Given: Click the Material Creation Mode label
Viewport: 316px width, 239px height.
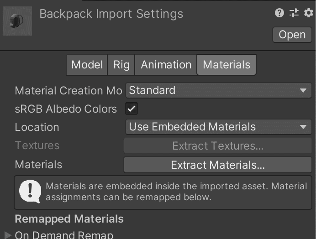Looking at the screenshot, I should click(68, 90).
